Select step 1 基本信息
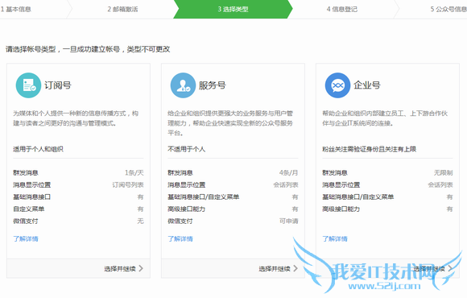The image size is (467, 298). [x=15, y=9]
